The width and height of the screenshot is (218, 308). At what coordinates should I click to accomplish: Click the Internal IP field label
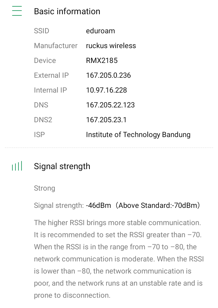[x=50, y=90]
